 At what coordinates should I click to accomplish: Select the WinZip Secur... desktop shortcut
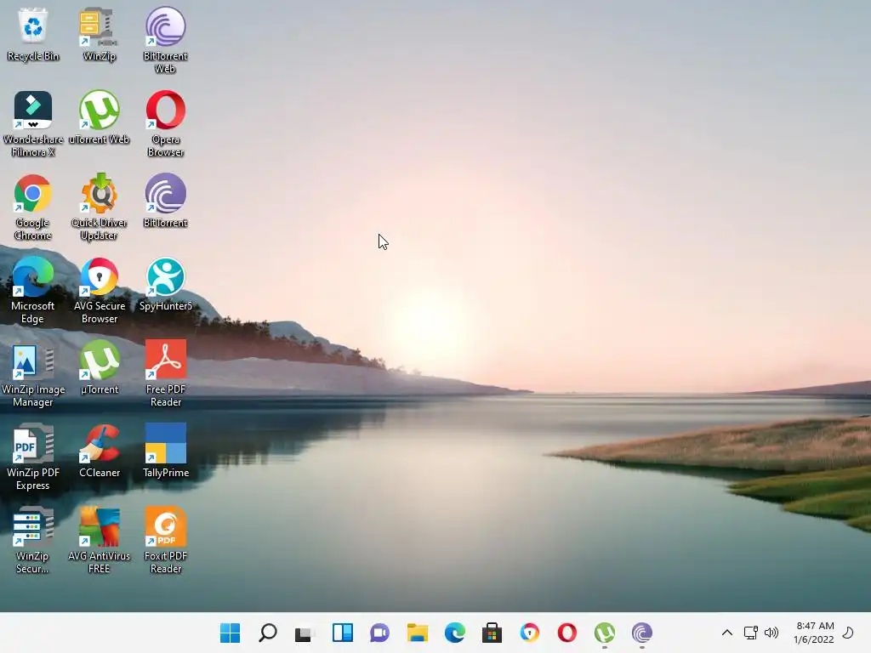[x=33, y=540]
